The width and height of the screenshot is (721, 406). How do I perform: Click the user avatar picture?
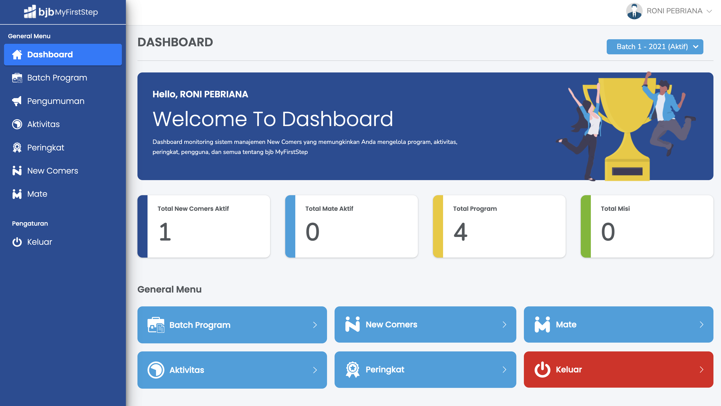(x=634, y=11)
